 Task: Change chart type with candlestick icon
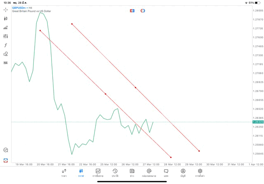click(5, 19)
